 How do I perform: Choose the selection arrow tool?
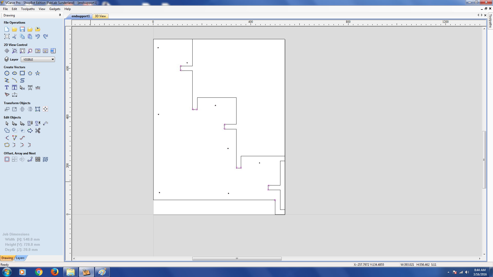(7, 123)
